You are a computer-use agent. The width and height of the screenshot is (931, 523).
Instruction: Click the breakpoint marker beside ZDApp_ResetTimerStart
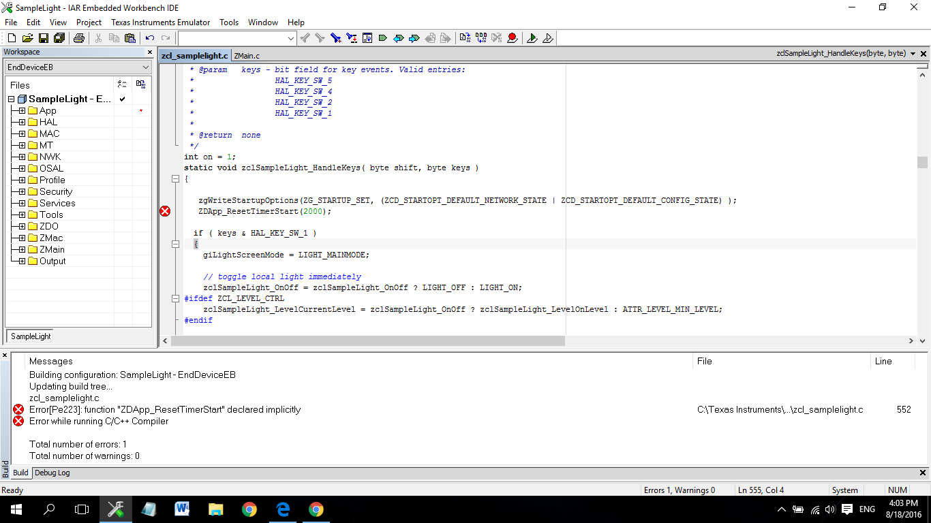[x=165, y=211]
